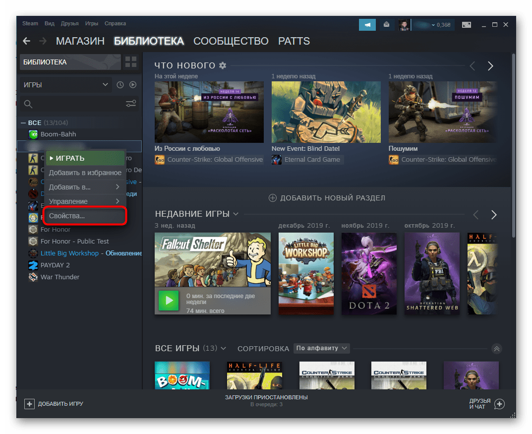
Task: Open the МАГАЗИН tab
Action: [80, 41]
